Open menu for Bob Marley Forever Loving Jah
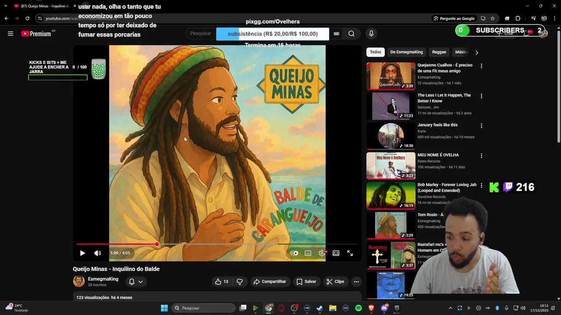Image resolution: width=561 pixels, height=315 pixels. (x=481, y=185)
